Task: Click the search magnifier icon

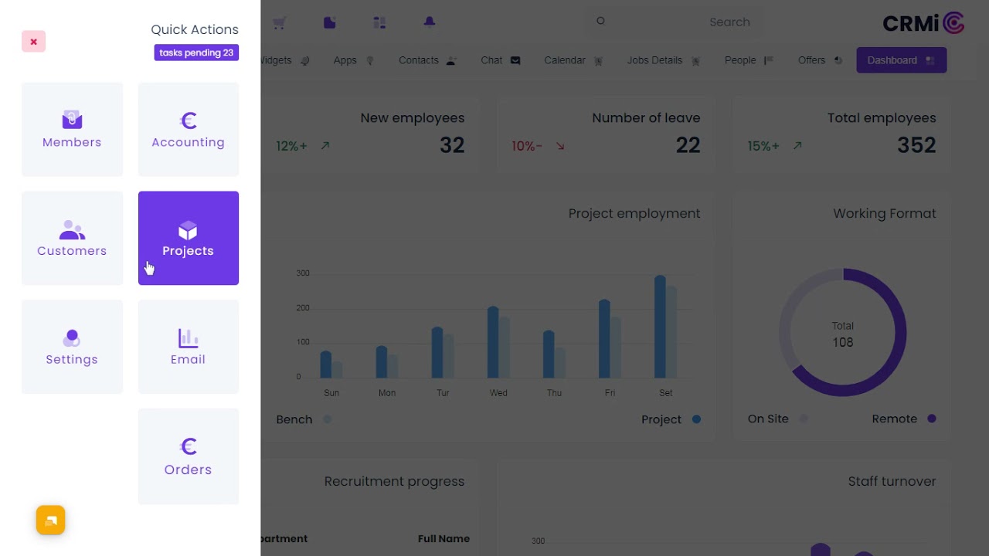Action: [600, 22]
